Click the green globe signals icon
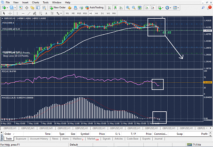The width and height of the screenshot is (213, 147). tap(81, 8)
